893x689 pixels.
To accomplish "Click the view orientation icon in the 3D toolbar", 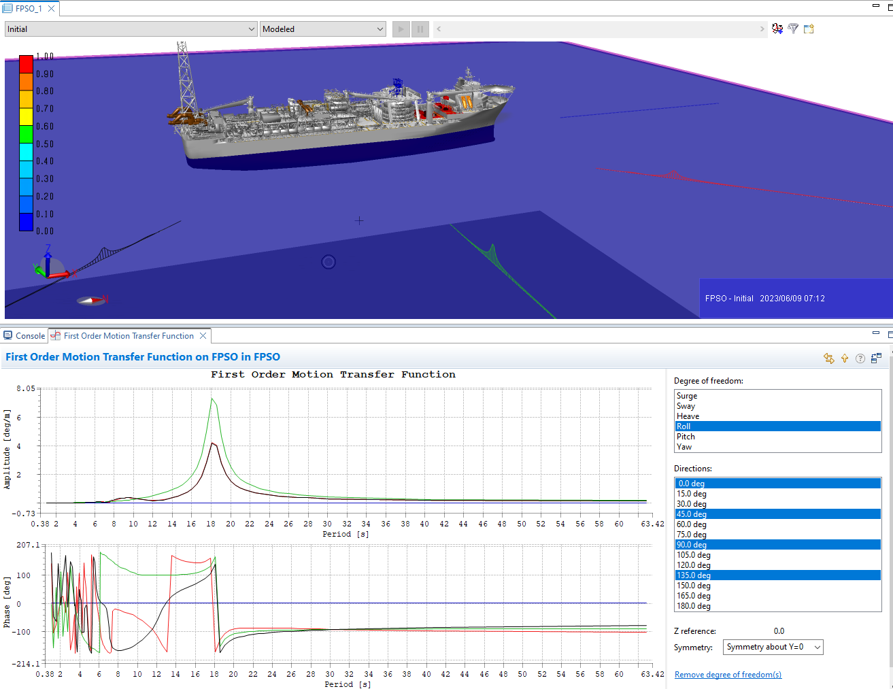I will (777, 29).
